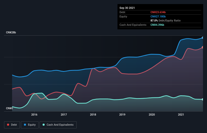This screenshot has height=133, width=207.
Task: Click the CN¥28b y-axis label
Action: [11, 32]
